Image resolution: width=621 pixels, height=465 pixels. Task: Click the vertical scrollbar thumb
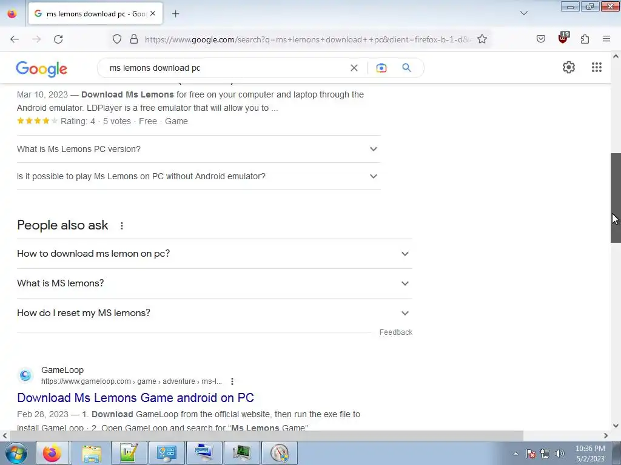coord(616,198)
